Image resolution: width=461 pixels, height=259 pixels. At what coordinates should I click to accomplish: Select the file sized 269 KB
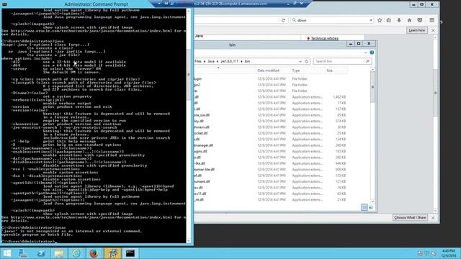click(x=271, y=145)
